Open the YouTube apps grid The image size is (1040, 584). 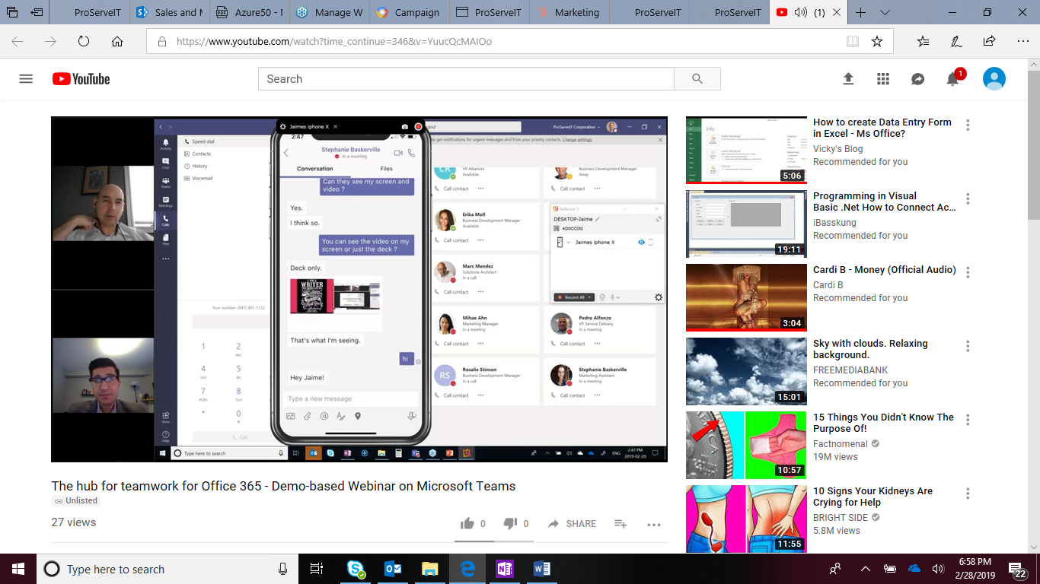pyautogui.click(x=882, y=78)
